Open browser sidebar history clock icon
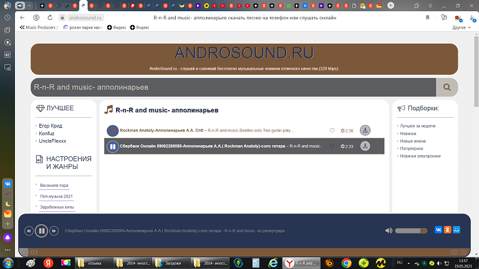This screenshot has height=269, width=479. point(7,17)
